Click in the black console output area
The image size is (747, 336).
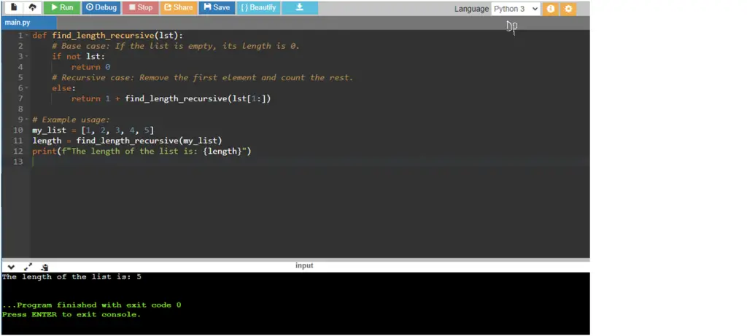coord(295,303)
